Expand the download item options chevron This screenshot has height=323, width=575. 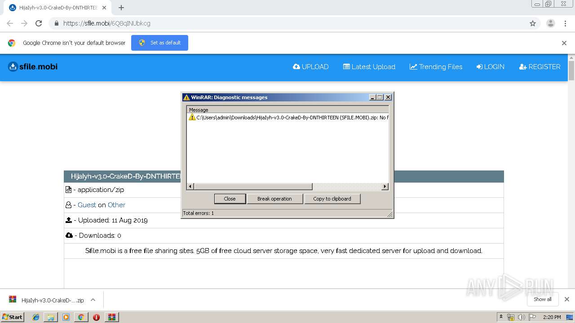pos(93,300)
